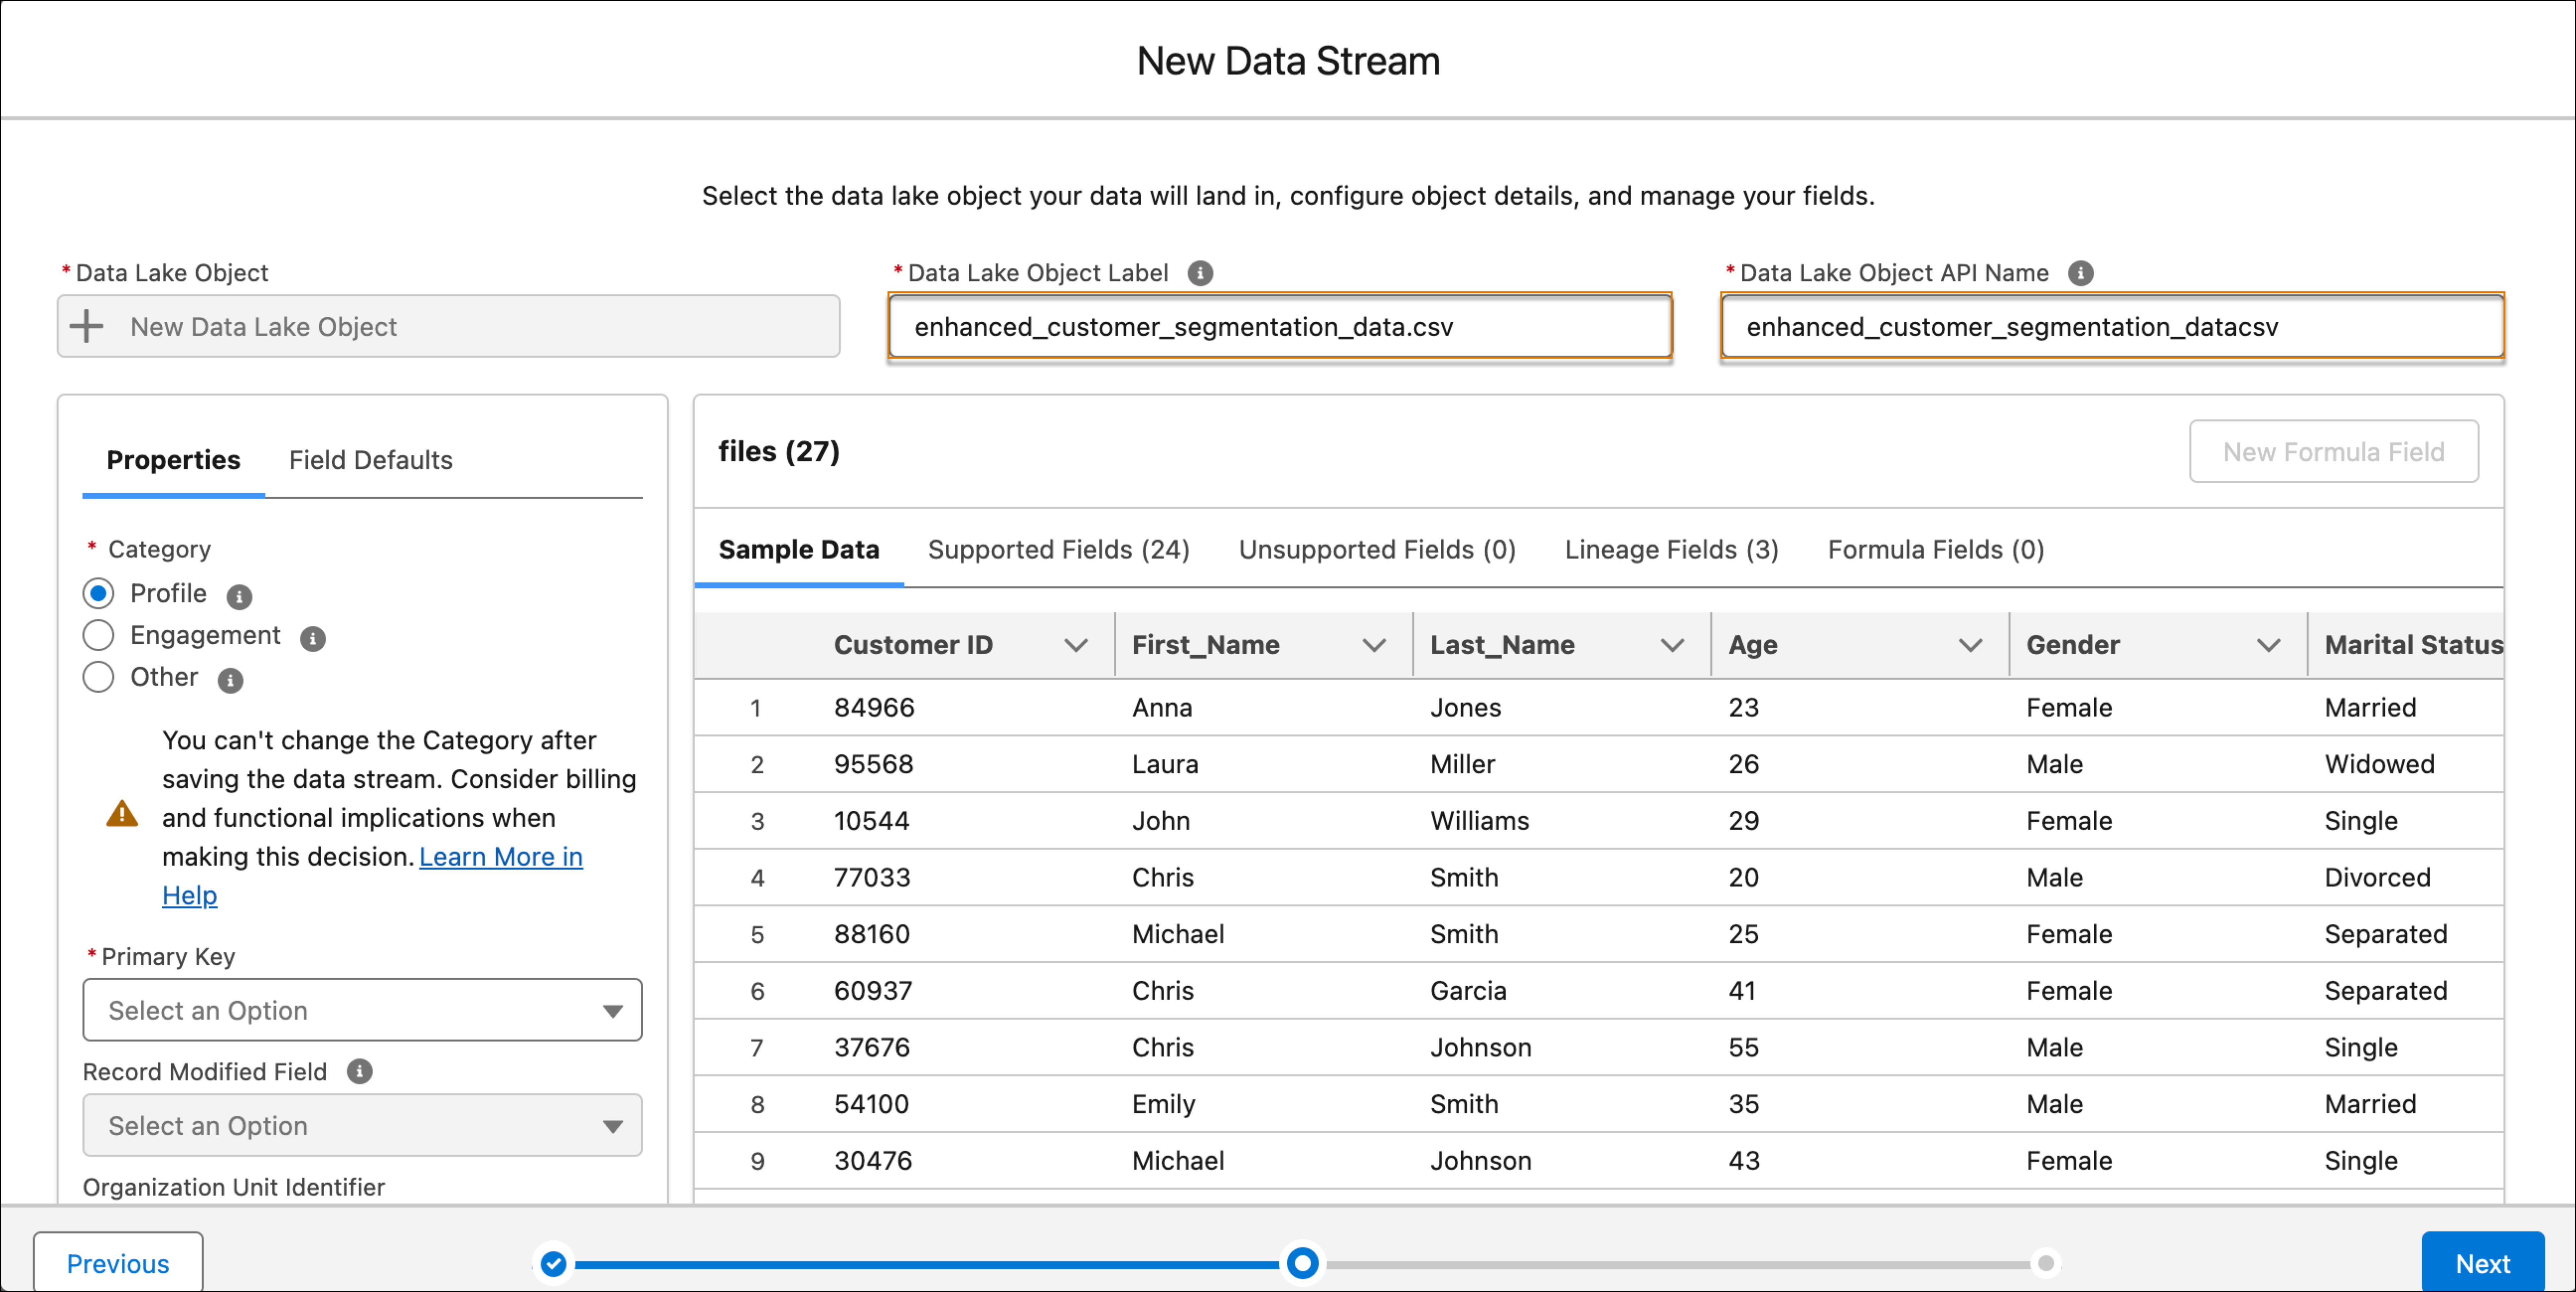Open the Primary Key dropdown

point(362,1010)
